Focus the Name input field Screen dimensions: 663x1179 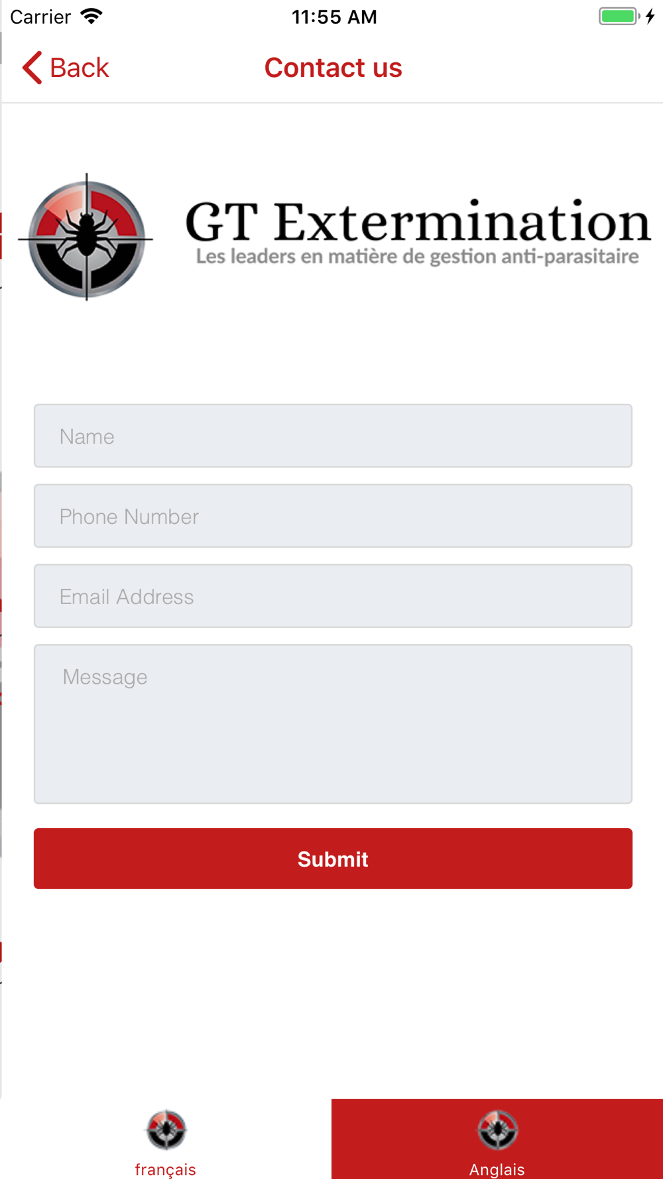click(333, 436)
